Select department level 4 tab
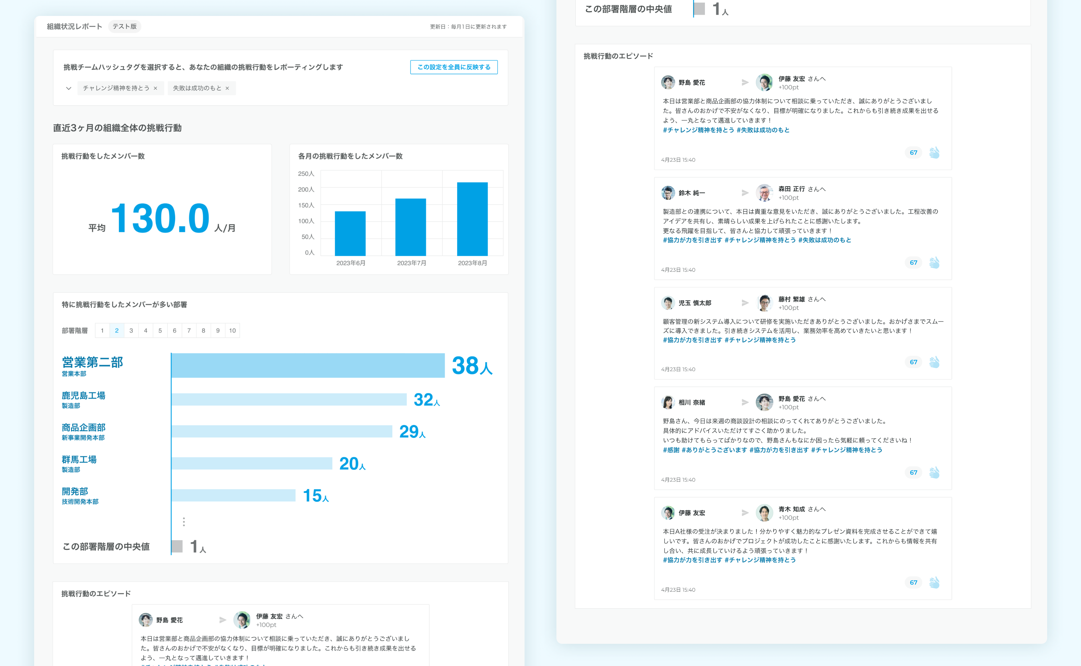The width and height of the screenshot is (1081, 666). (x=146, y=330)
